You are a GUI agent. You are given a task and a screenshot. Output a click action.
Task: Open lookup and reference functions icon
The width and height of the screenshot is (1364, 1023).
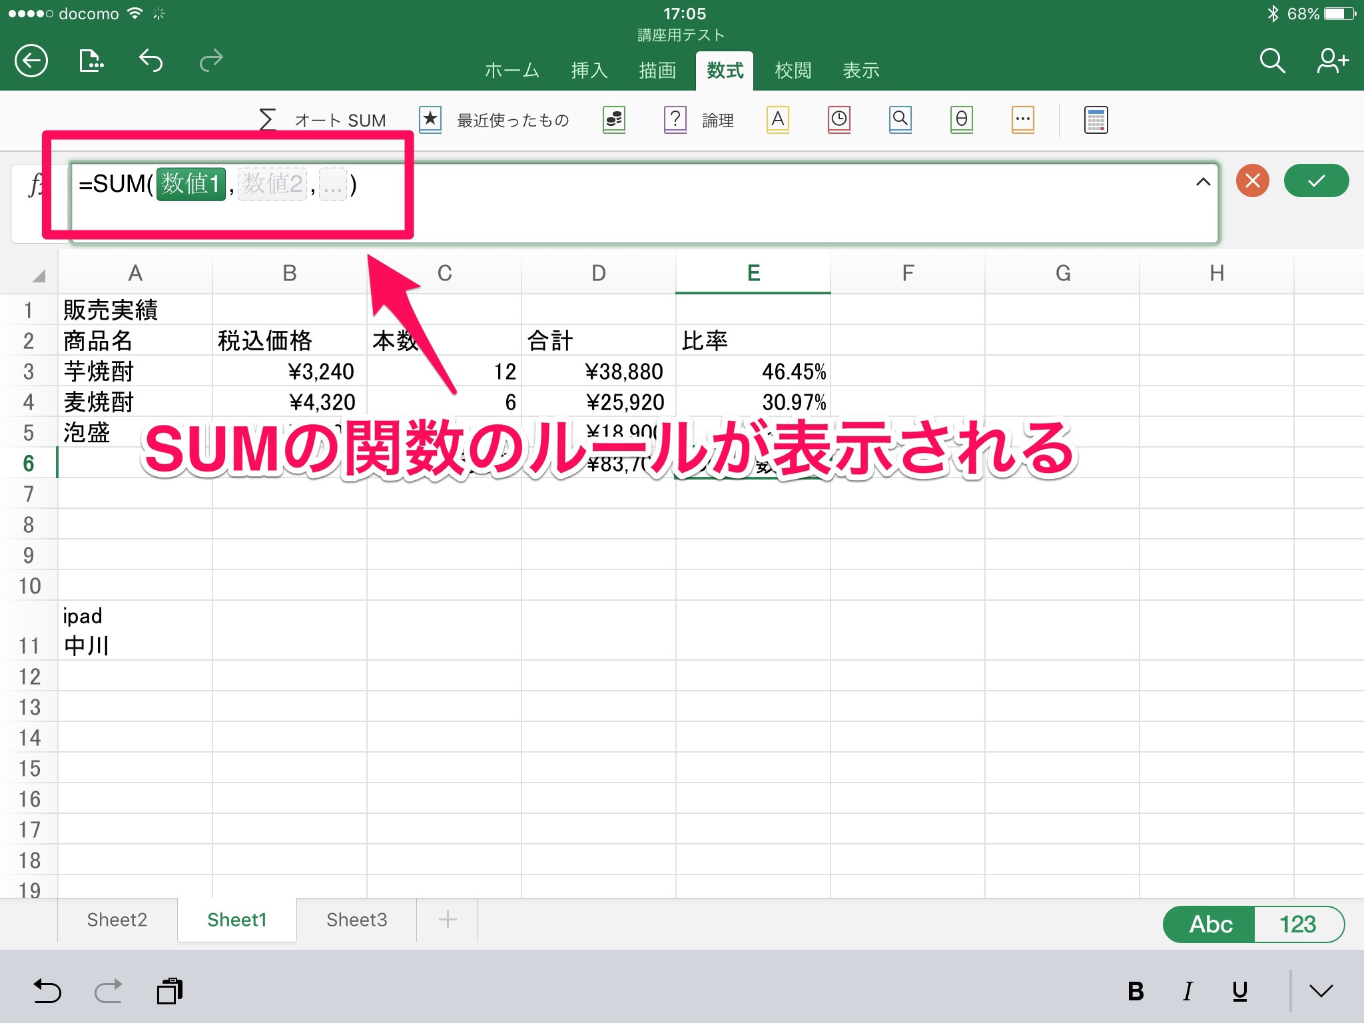point(900,120)
